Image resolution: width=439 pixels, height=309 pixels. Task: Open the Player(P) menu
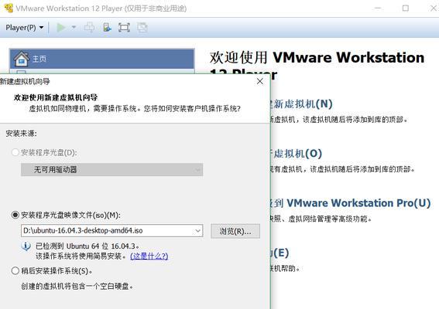tap(24, 27)
